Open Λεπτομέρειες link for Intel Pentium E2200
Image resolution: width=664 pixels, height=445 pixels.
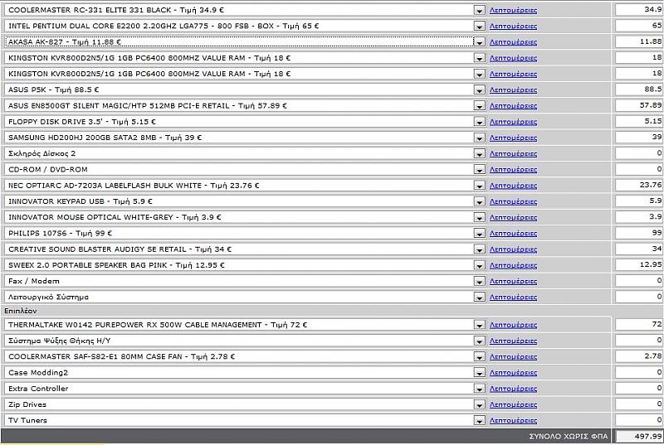[x=513, y=27]
